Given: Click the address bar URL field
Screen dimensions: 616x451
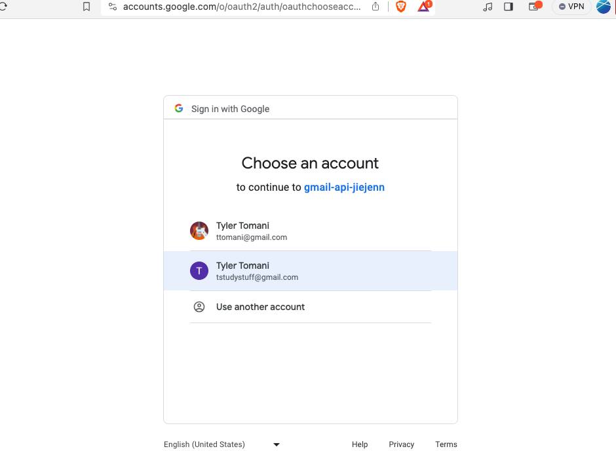Looking at the screenshot, I should pyautogui.click(x=242, y=7).
